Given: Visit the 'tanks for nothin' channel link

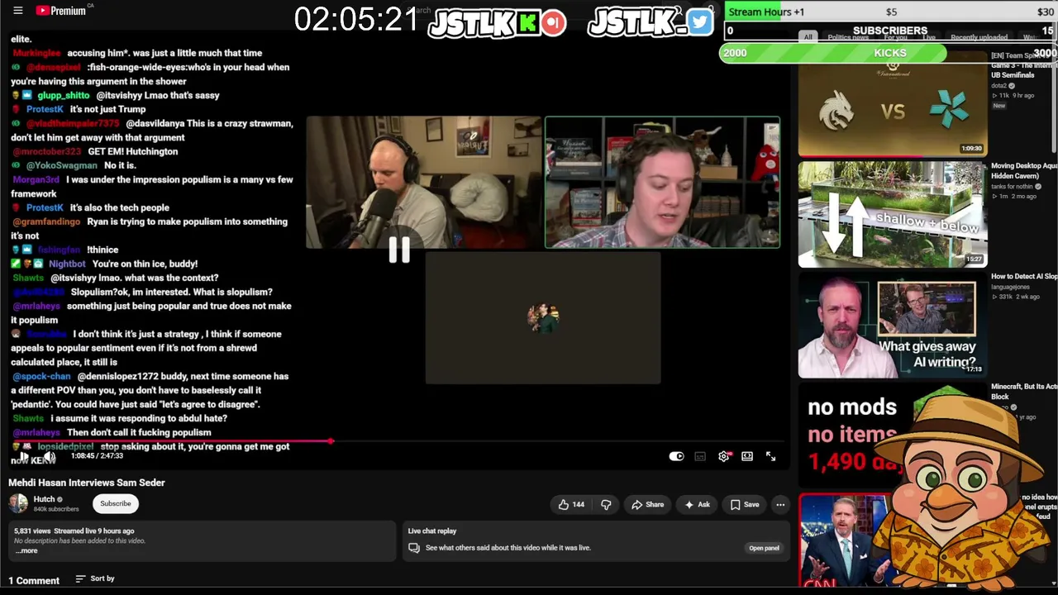Looking at the screenshot, I should 1013,187.
